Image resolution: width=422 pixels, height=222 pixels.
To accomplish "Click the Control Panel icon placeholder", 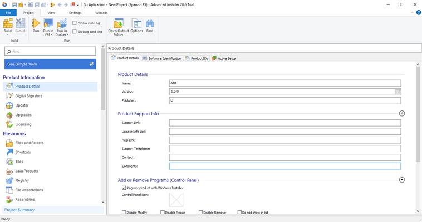I will [176, 199].
